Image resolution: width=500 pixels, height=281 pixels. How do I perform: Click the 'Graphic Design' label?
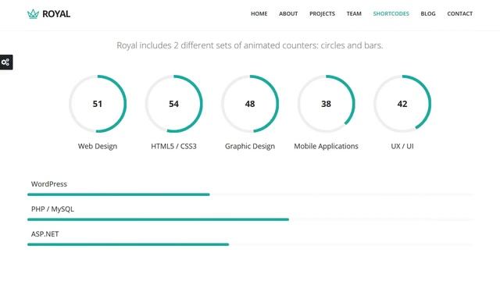(x=250, y=146)
